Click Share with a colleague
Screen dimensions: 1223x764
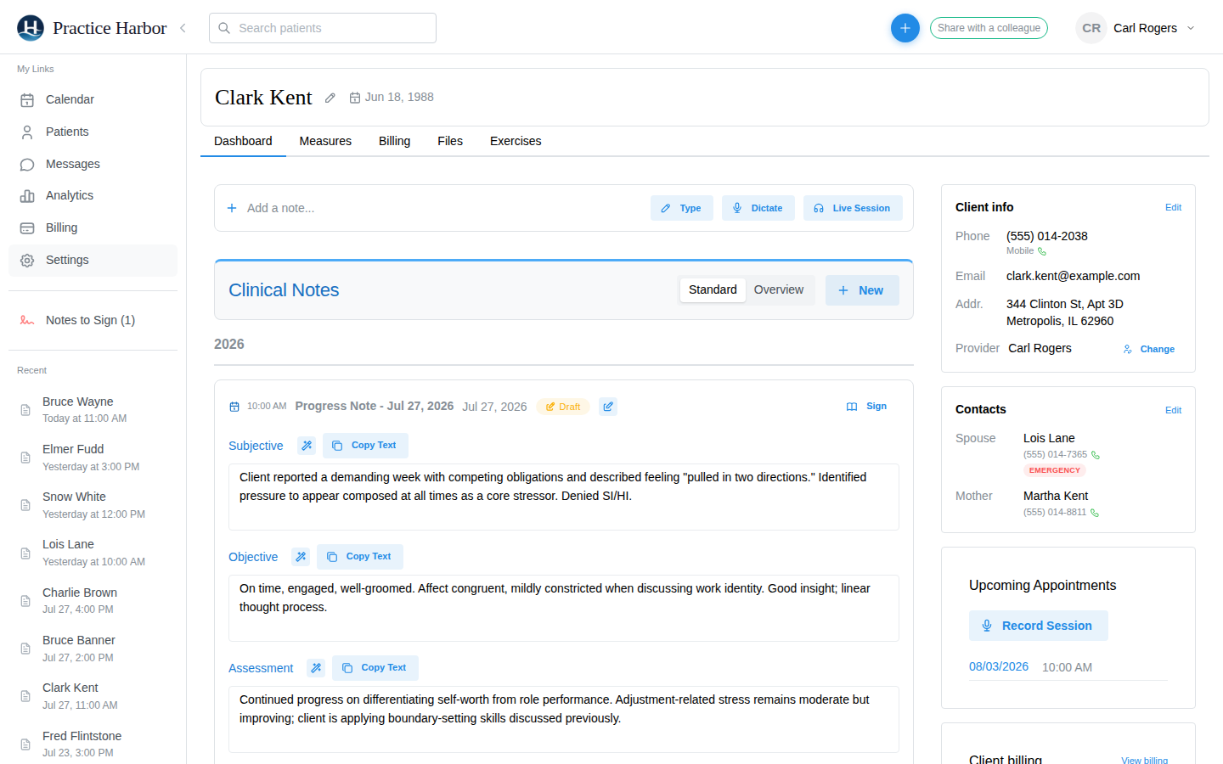(x=989, y=28)
